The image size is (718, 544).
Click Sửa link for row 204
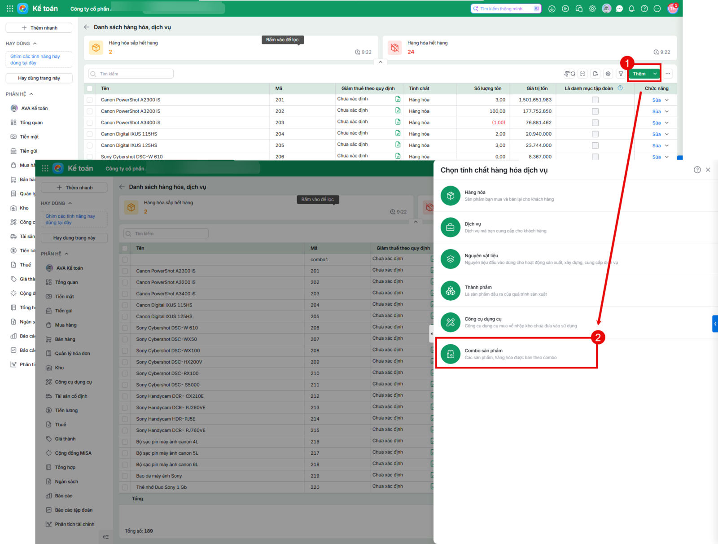coord(657,134)
